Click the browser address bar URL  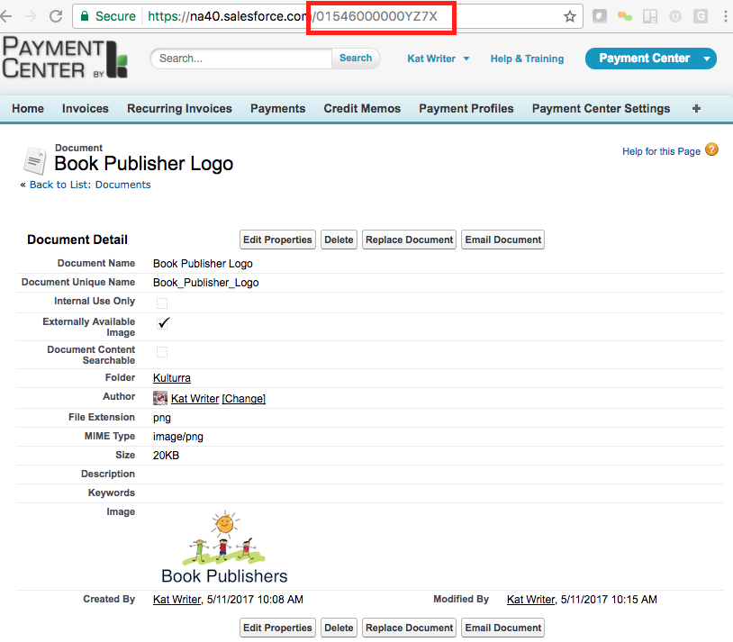292,16
